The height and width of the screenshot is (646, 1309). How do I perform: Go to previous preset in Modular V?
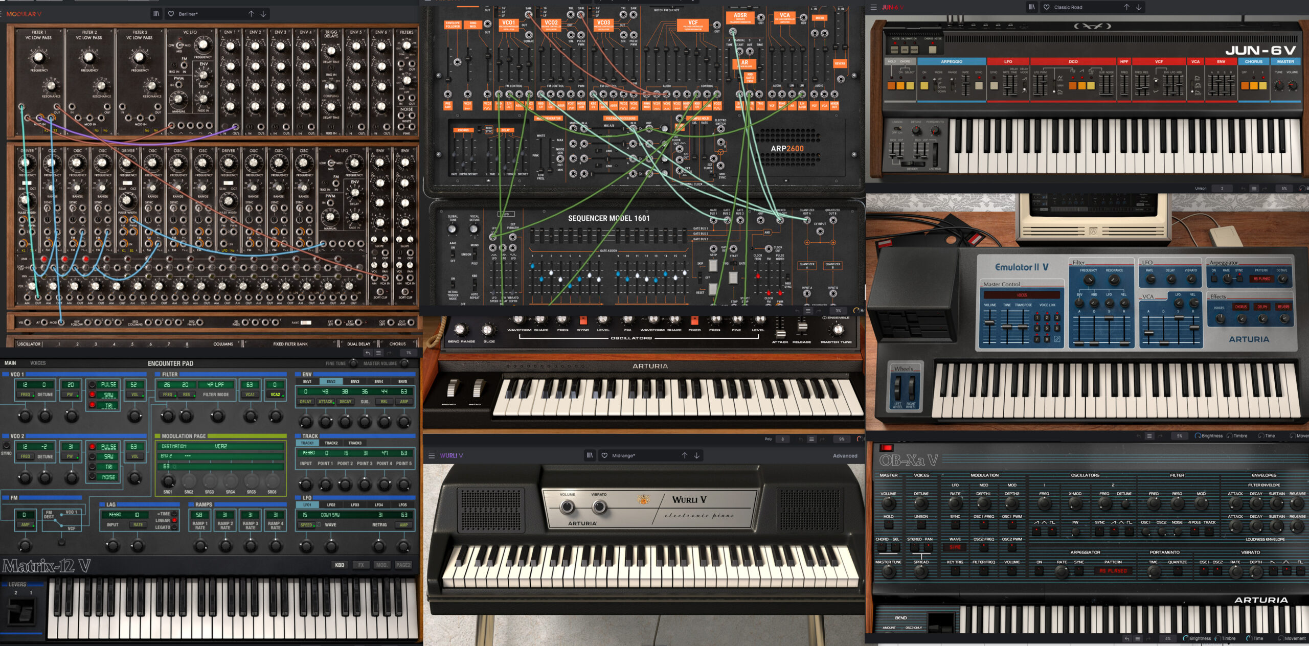click(x=251, y=14)
